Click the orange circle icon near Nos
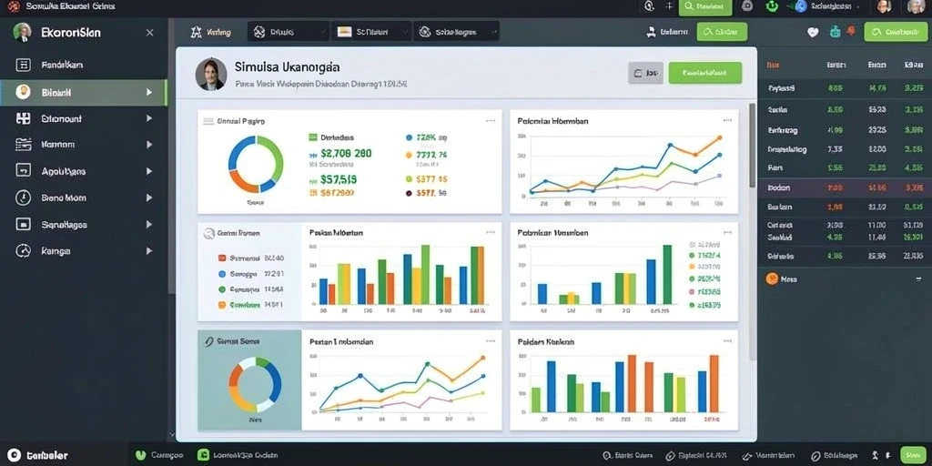Image resolution: width=932 pixels, height=466 pixels. (772, 279)
